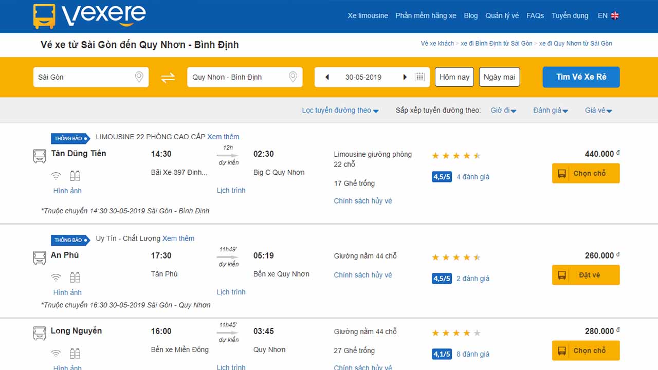Image resolution: width=658 pixels, height=370 pixels.
Task: Click bus icon next to Long Nguyễn
Action: 40,334
